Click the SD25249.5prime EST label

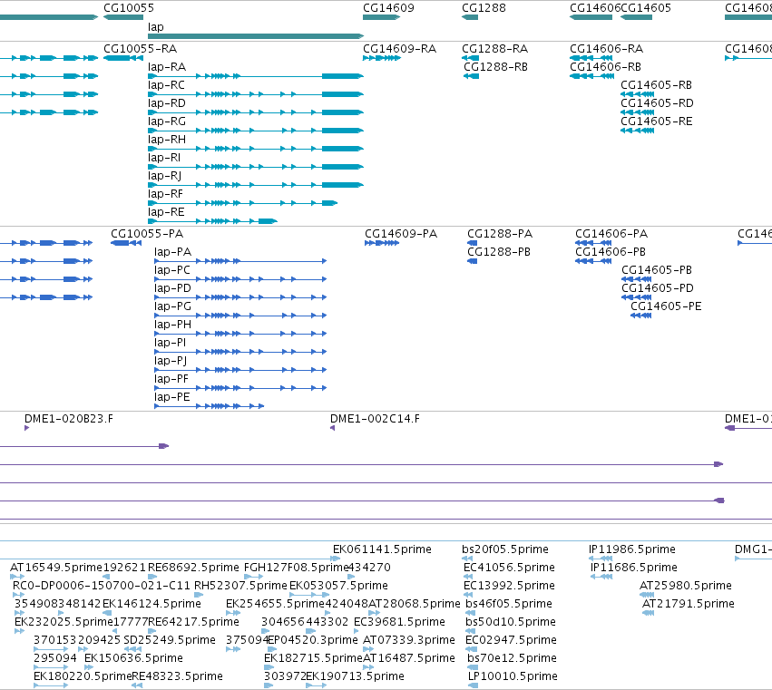(x=170, y=640)
